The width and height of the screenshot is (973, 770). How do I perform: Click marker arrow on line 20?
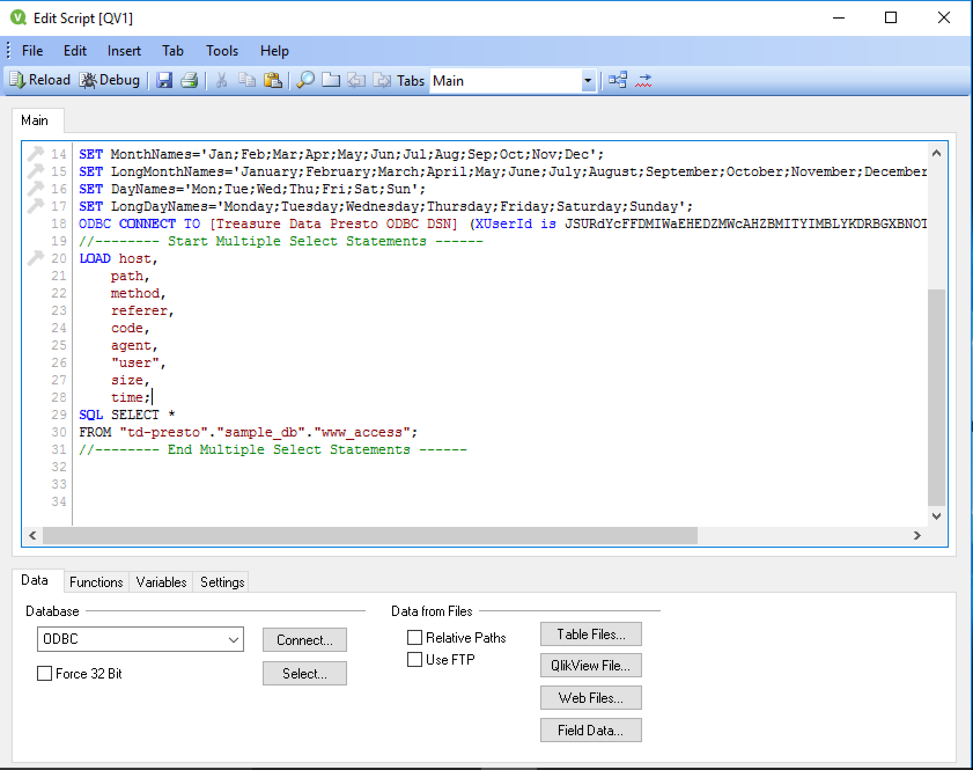36,258
